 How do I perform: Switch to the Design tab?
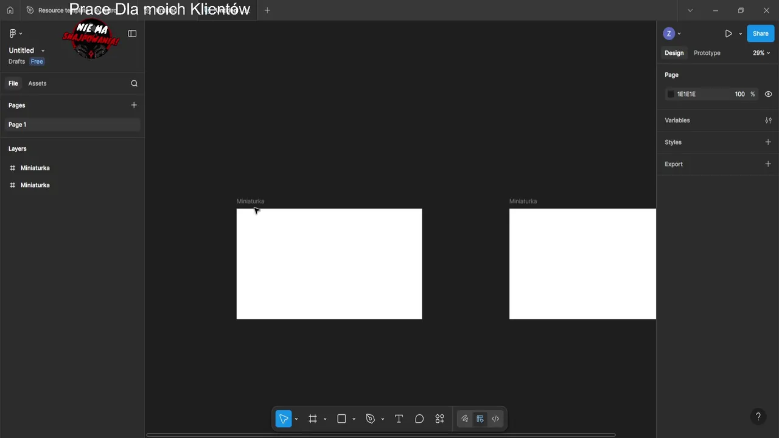(x=674, y=53)
